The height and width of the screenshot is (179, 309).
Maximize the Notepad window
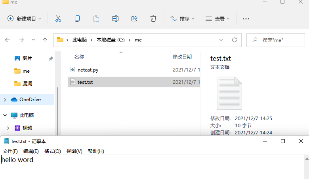pos(283,141)
